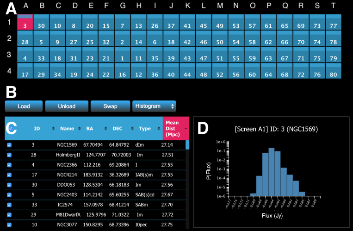Screen dimensions: 353x231
Task: Select screen tile numbered 77
Action: pos(334,22)
